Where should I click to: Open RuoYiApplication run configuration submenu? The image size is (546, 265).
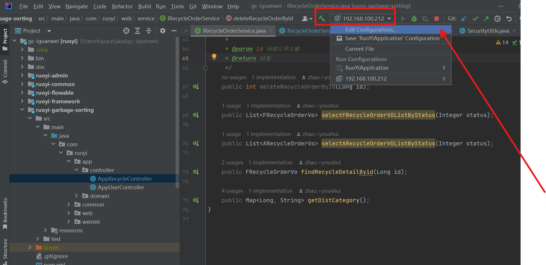pyautogui.click(x=391, y=68)
